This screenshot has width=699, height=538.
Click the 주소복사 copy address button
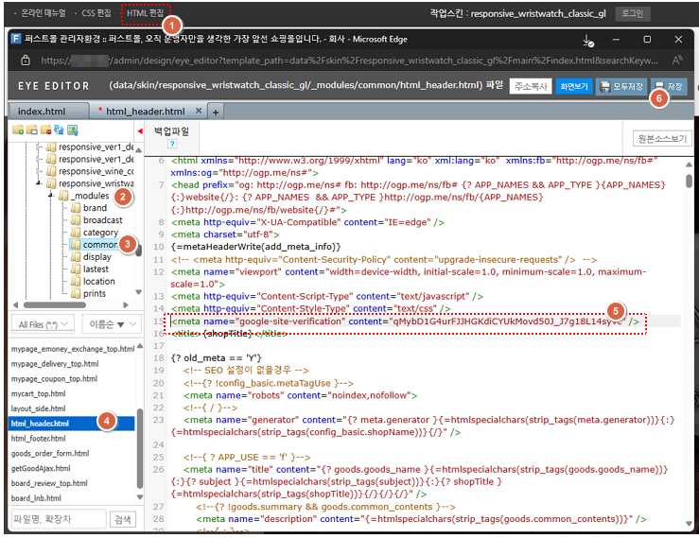[530, 86]
